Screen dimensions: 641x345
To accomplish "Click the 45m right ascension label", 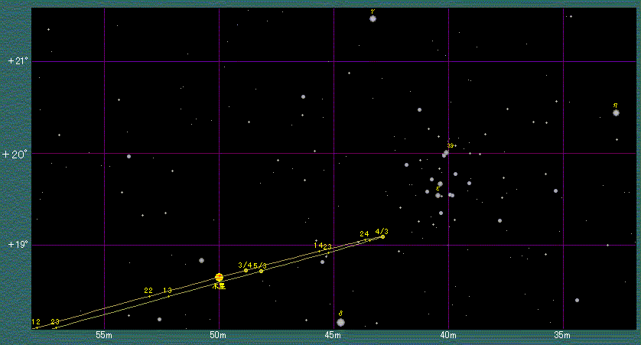I will 333,336.
